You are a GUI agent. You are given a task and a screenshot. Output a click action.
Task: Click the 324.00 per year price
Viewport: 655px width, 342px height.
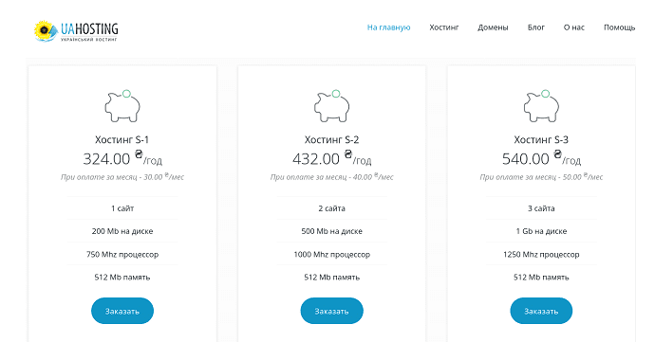[x=122, y=158]
